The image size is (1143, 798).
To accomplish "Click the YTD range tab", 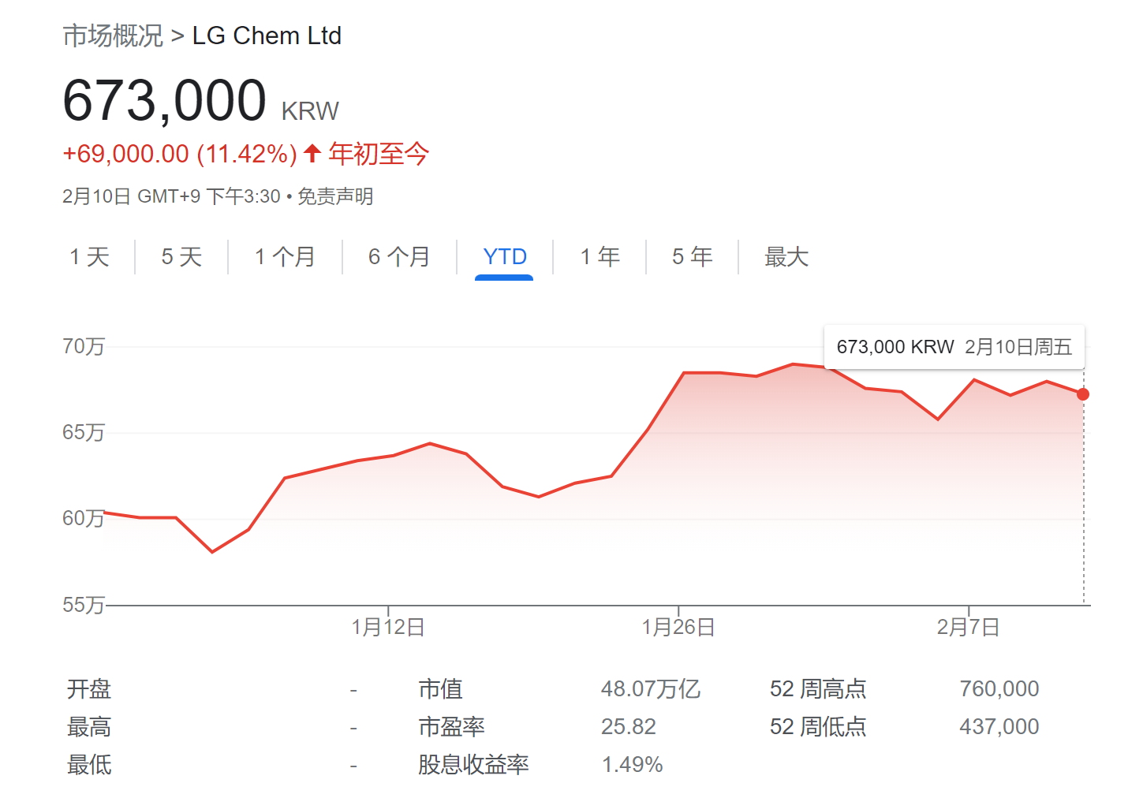I will pos(504,257).
